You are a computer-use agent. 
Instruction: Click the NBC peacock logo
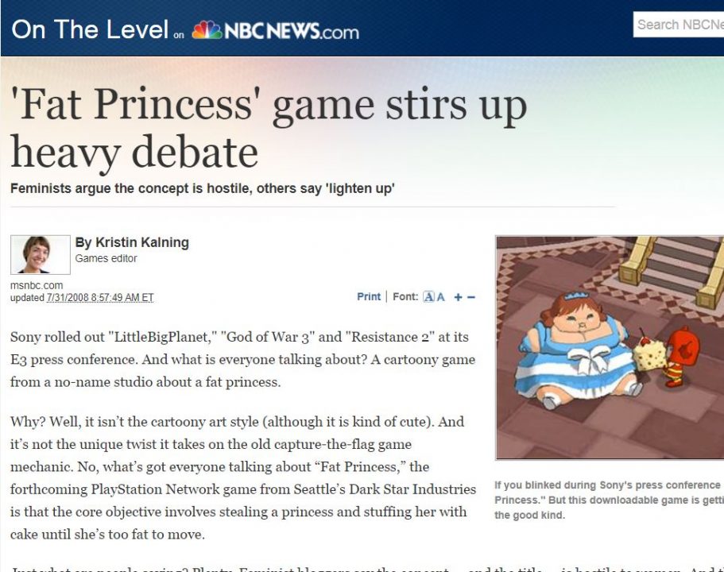tap(207, 29)
